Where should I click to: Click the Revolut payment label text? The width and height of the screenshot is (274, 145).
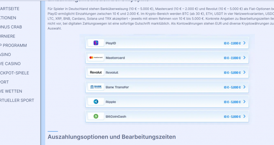tap(112, 72)
